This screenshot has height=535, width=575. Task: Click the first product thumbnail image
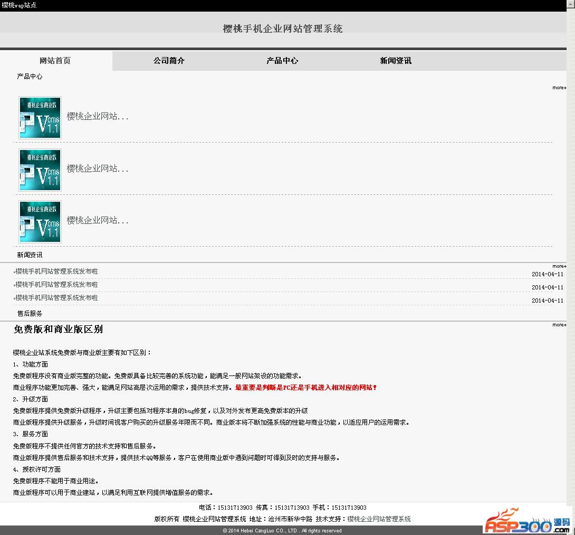point(40,117)
